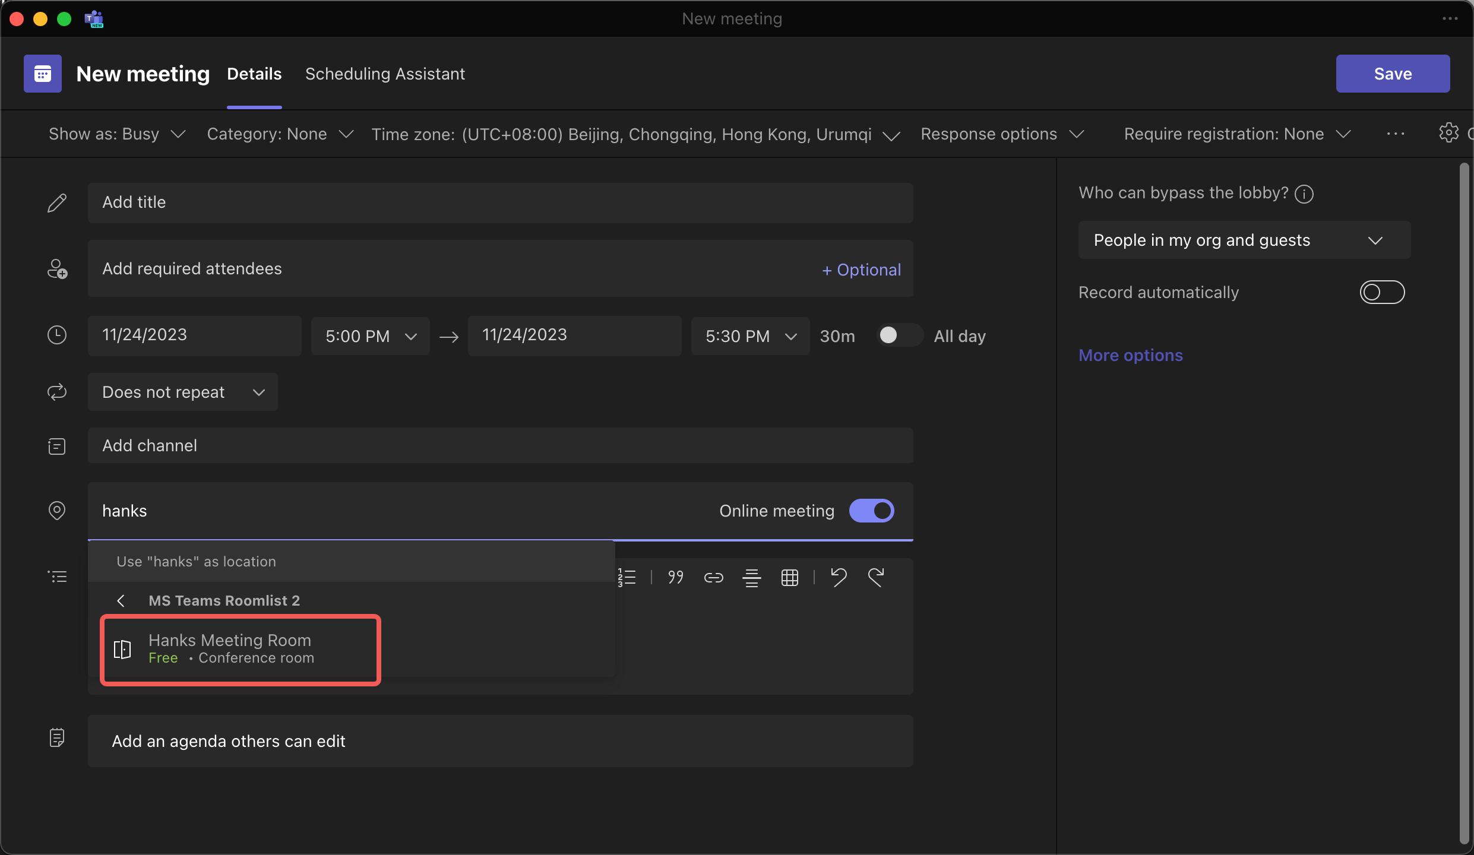Toggle the Online meeting switch off

coord(871,511)
